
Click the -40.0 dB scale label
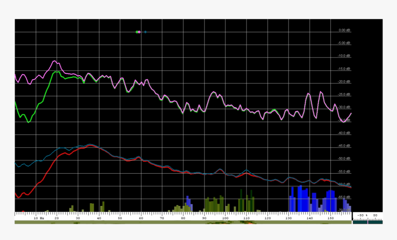tap(344, 133)
